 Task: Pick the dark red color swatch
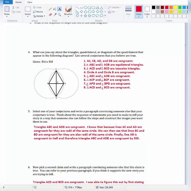tap(162, 7)
